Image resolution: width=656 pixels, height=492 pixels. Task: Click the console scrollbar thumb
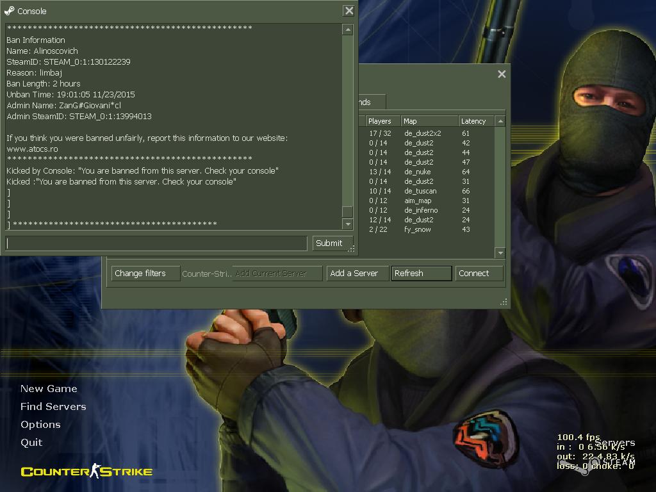(x=347, y=211)
